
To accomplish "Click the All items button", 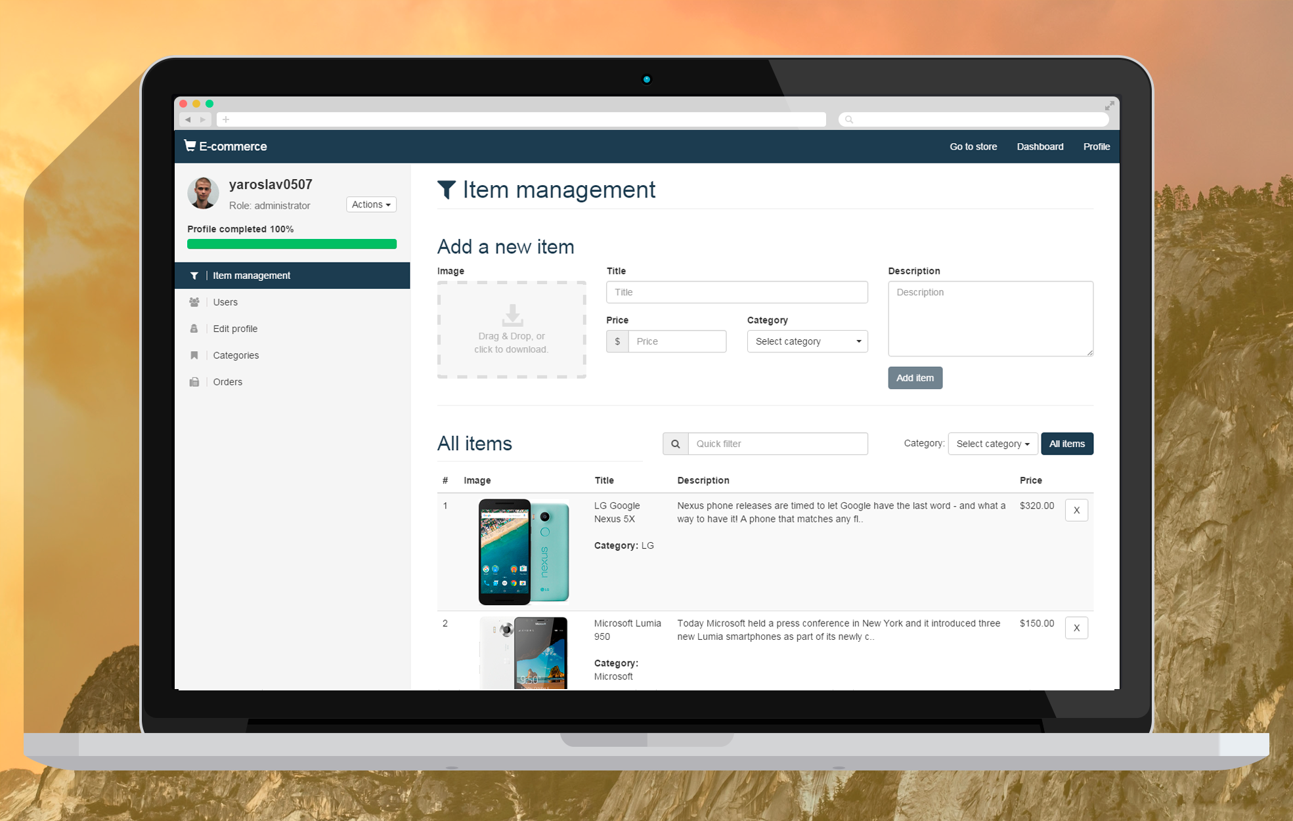I will point(1066,444).
